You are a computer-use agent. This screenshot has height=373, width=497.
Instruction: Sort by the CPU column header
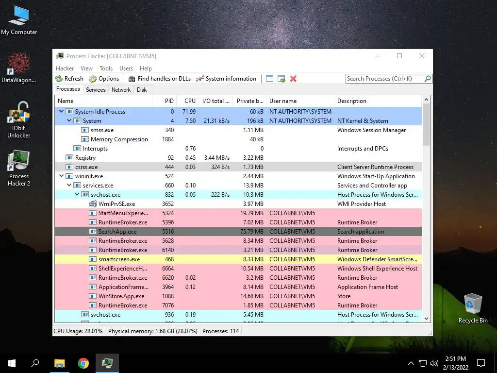tap(187, 101)
